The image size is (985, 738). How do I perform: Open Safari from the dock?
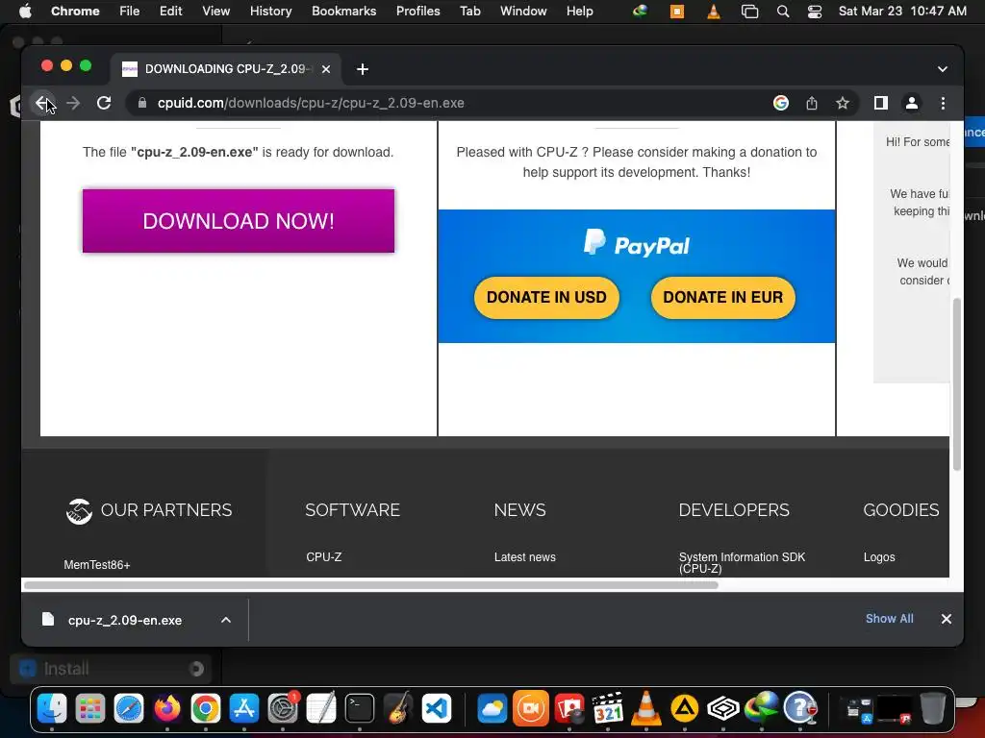(129, 709)
